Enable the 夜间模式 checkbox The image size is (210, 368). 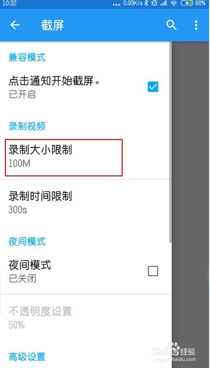[x=153, y=271]
